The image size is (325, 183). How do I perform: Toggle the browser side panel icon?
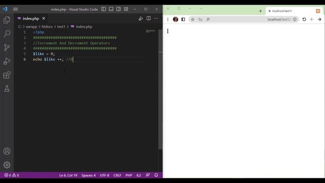pyautogui.click(x=183, y=19)
